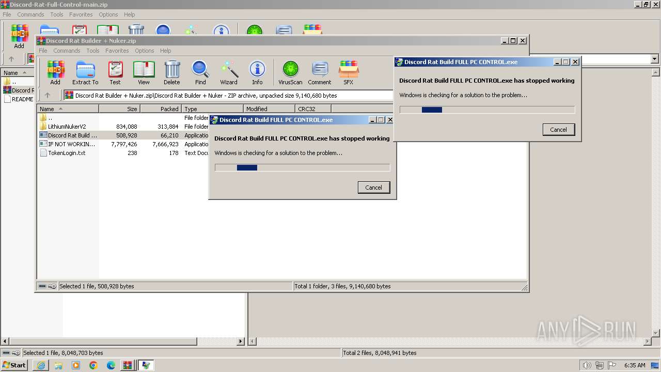Viewport: 661px width, 372px height.
Task: Click the crashed app taskbar button
Action: 146,365
